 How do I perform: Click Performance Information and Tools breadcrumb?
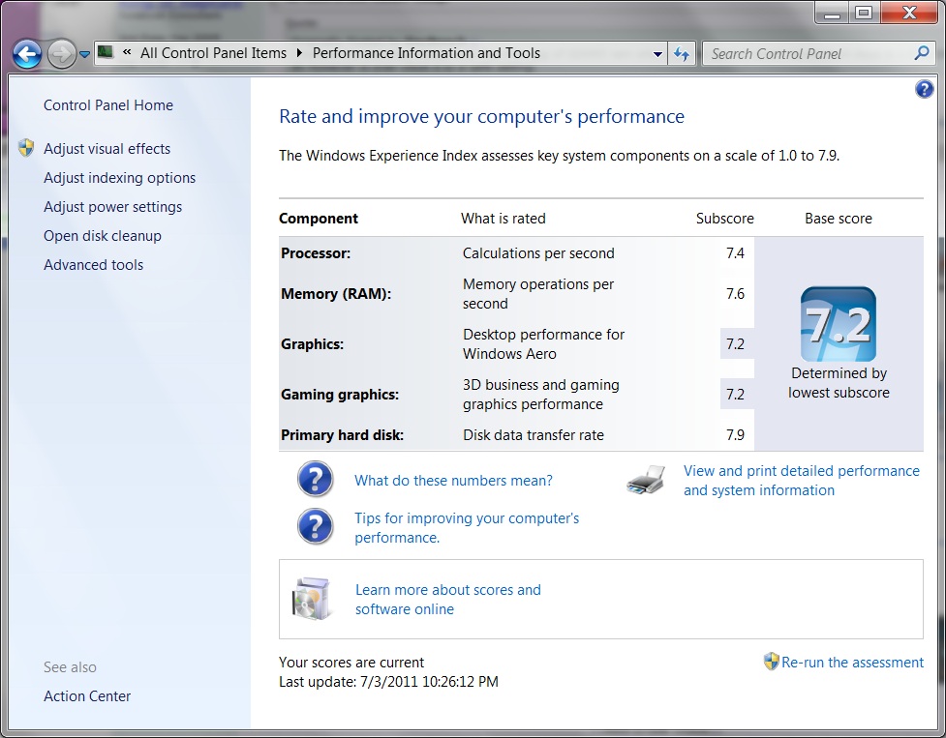tap(426, 53)
